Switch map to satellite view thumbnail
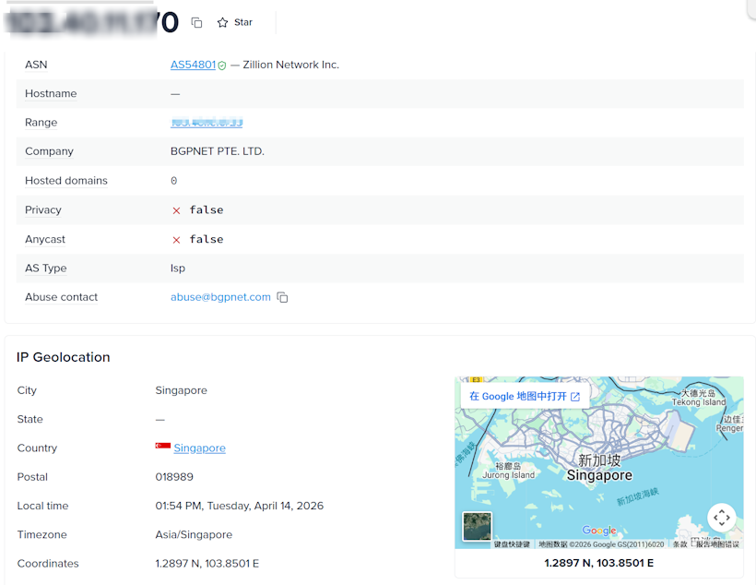Viewport: 756px width, 585px height. pyautogui.click(x=477, y=526)
